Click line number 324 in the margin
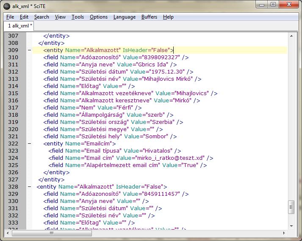 pyautogui.click(x=13, y=158)
